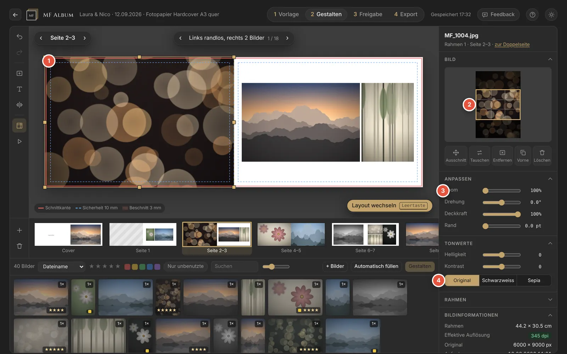Select the add image frame tool
This screenshot has width=567, height=354.
(19, 73)
